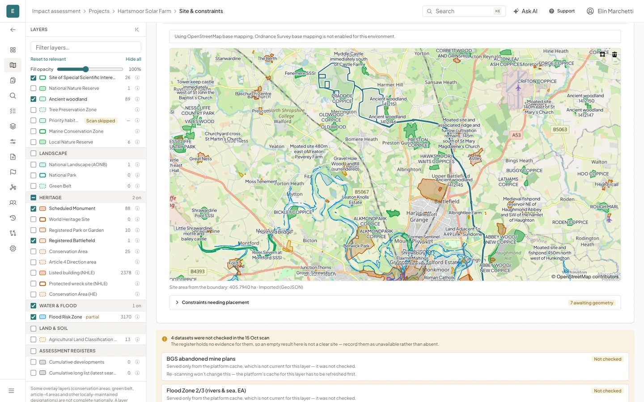
Task: Adjust the Fill opacity slider handle
Action: [x=86, y=69]
